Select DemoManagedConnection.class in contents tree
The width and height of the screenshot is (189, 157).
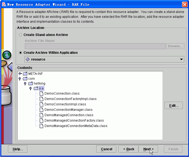pos(69,115)
